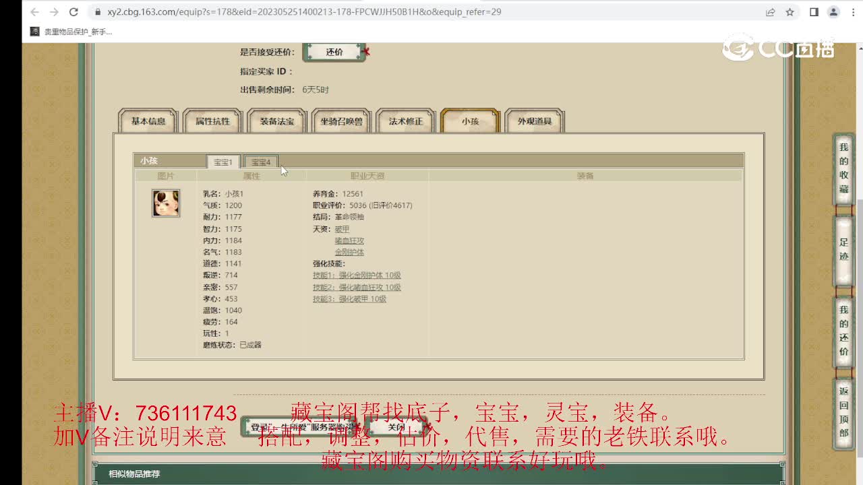Open the 贵重物品保护_新手 bookmark
The height and width of the screenshot is (485, 863).
(x=71, y=32)
